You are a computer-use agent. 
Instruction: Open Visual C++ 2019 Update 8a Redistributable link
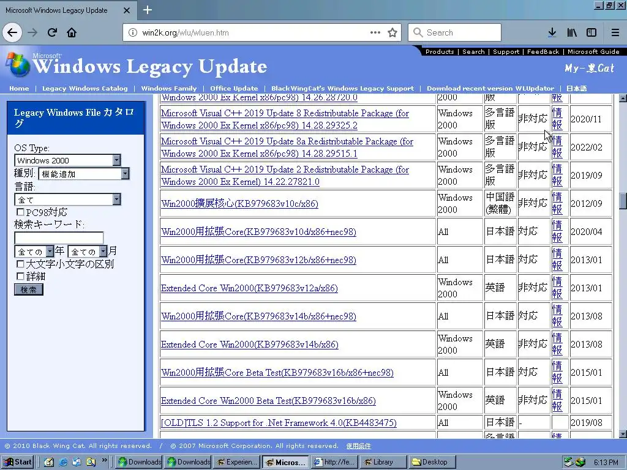coord(287,147)
